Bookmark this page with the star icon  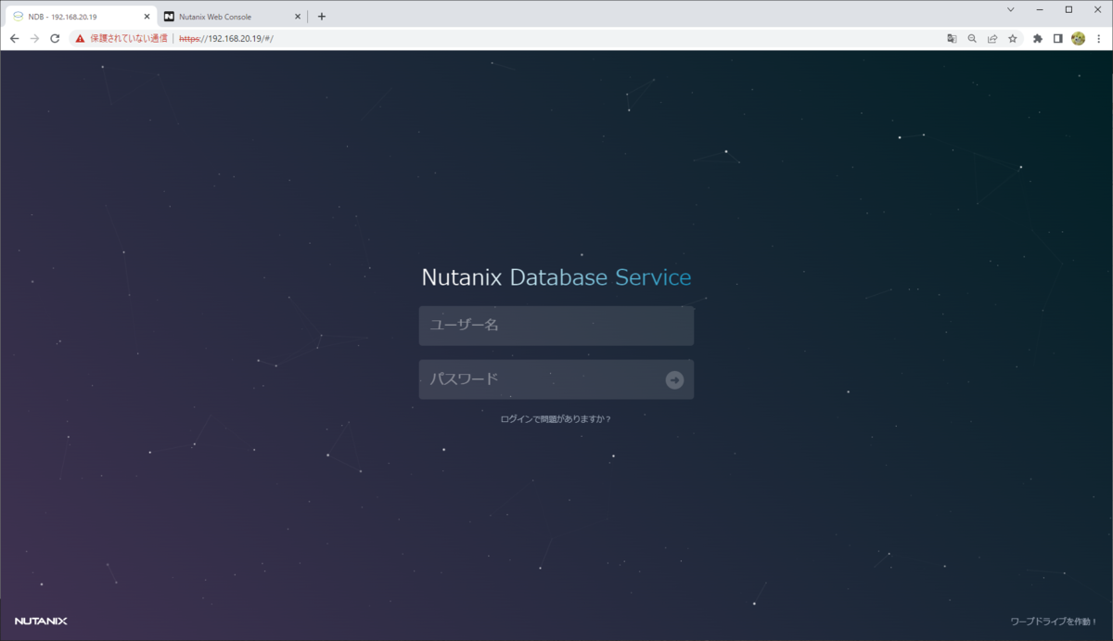click(x=1013, y=39)
